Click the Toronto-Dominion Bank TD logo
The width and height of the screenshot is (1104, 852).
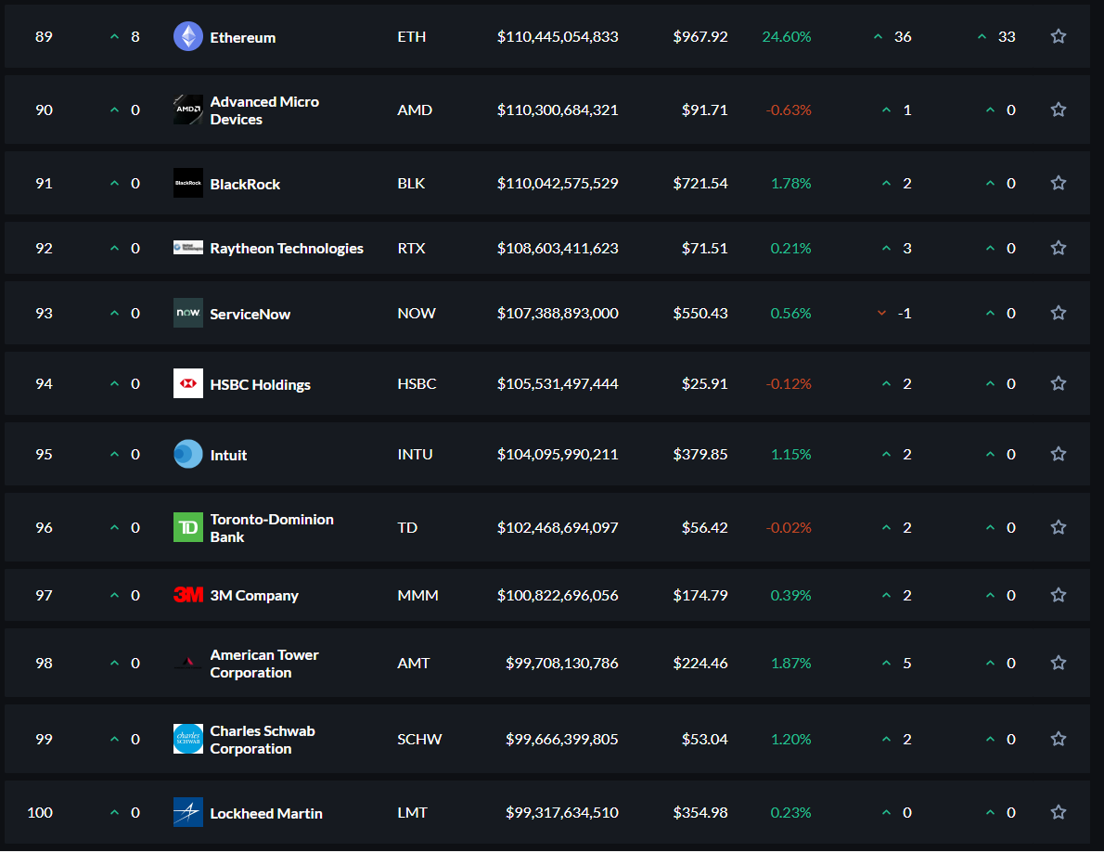tap(188, 527)
